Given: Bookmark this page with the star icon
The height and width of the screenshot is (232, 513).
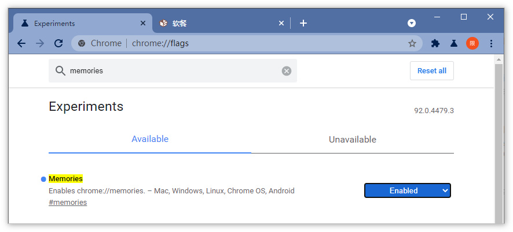Looking at the screenshot, I should click(x=412, y=43).
